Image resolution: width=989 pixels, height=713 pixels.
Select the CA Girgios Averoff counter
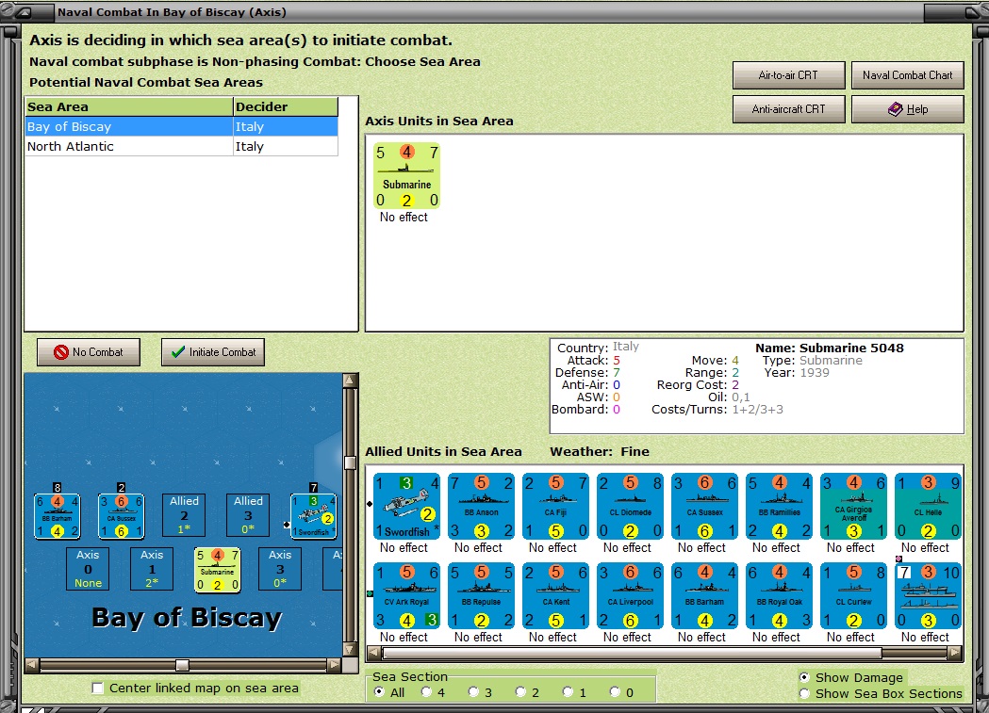pyautogui.click(x=853, y=507)
